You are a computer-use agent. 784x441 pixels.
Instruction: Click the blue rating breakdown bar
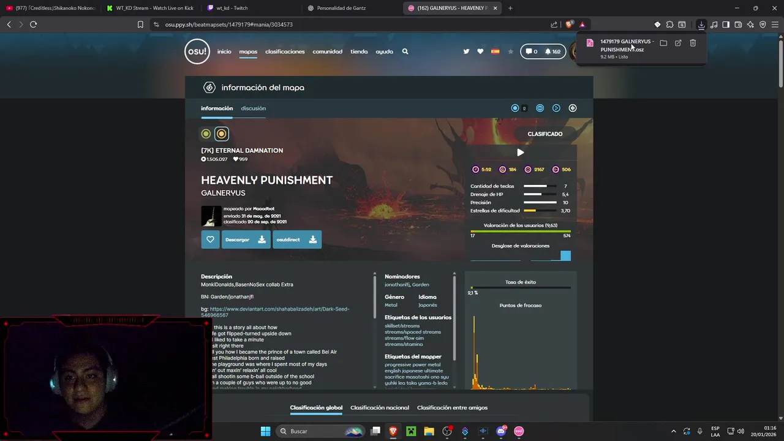tap(565, 256)
